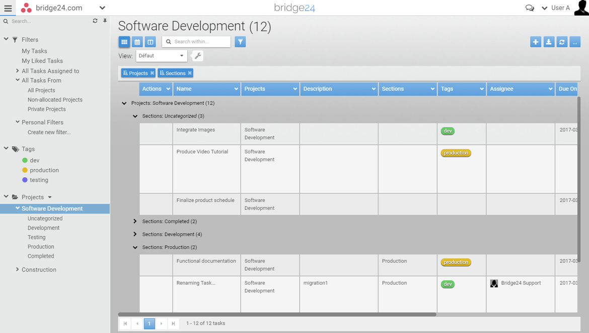
Task: Open the User A dropdown
Action: [544, 8]
